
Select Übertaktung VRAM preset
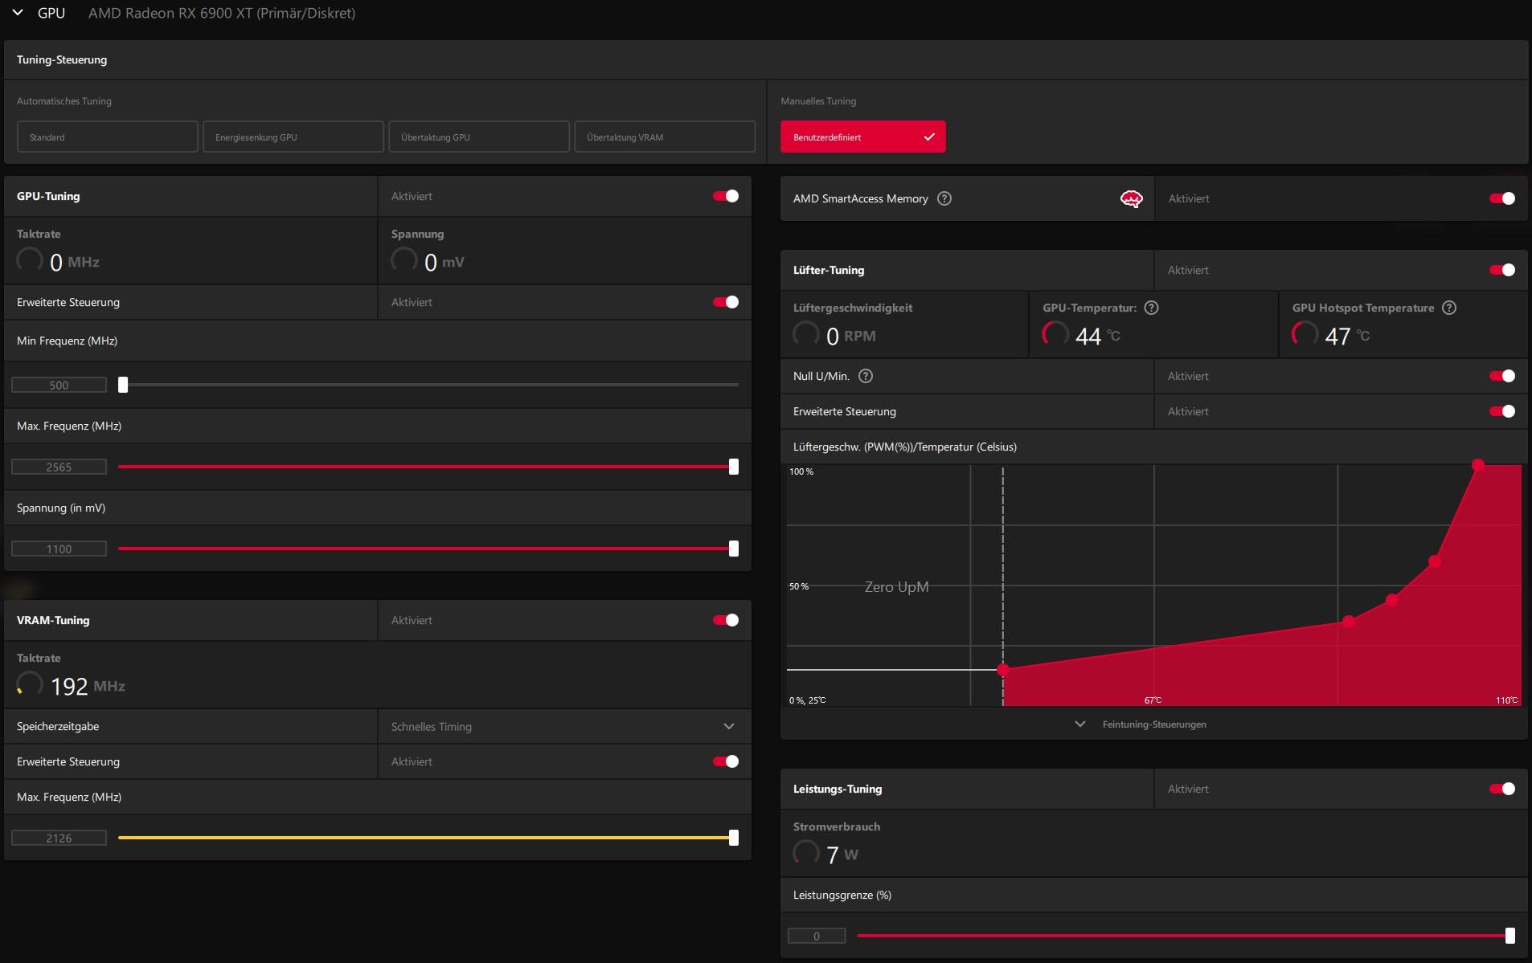coord(665,137)
